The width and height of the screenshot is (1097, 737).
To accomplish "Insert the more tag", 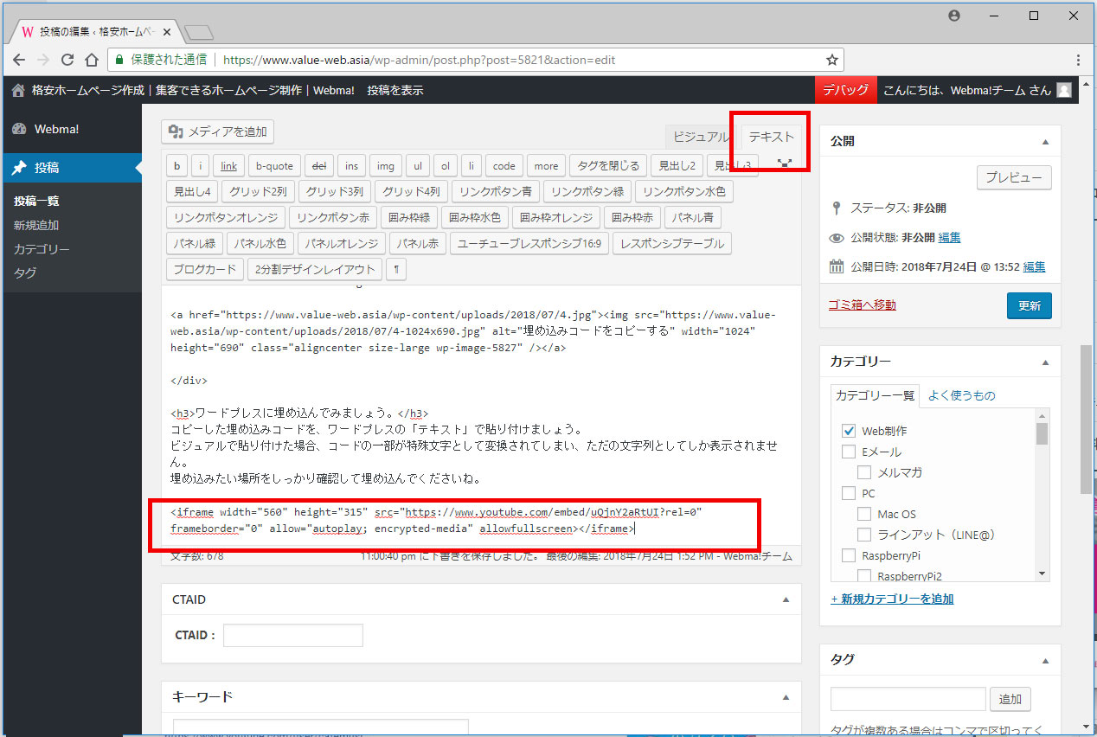I will tap(546, 165).
